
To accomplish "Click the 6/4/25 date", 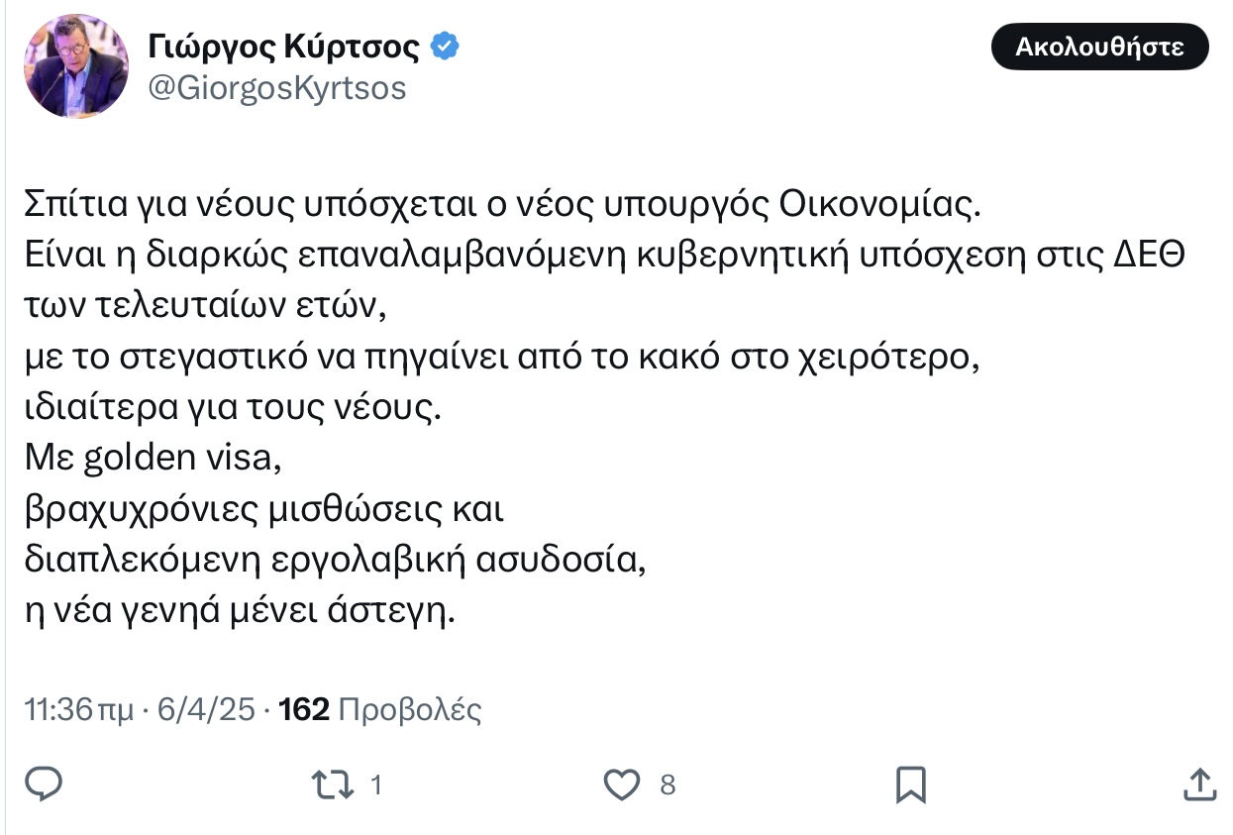I will (208, 709).
